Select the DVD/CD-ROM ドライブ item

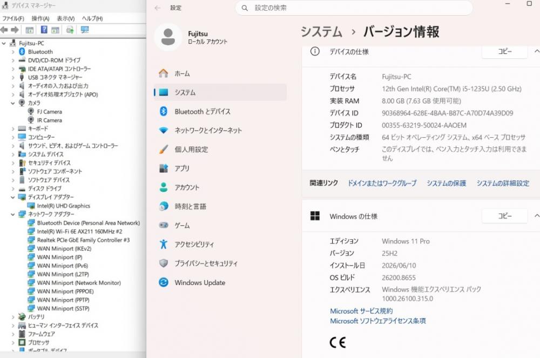[54, 60]
